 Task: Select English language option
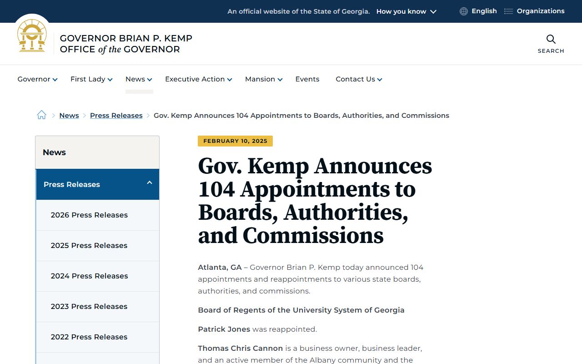[x=484, y=11]
